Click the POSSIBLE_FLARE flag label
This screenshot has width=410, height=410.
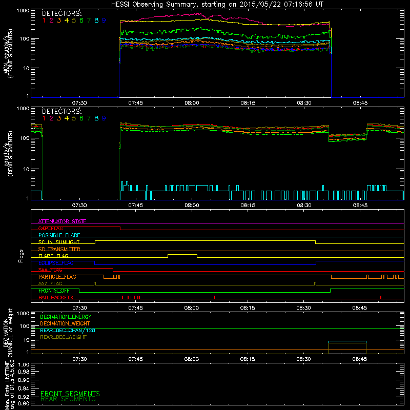(59, 235)
